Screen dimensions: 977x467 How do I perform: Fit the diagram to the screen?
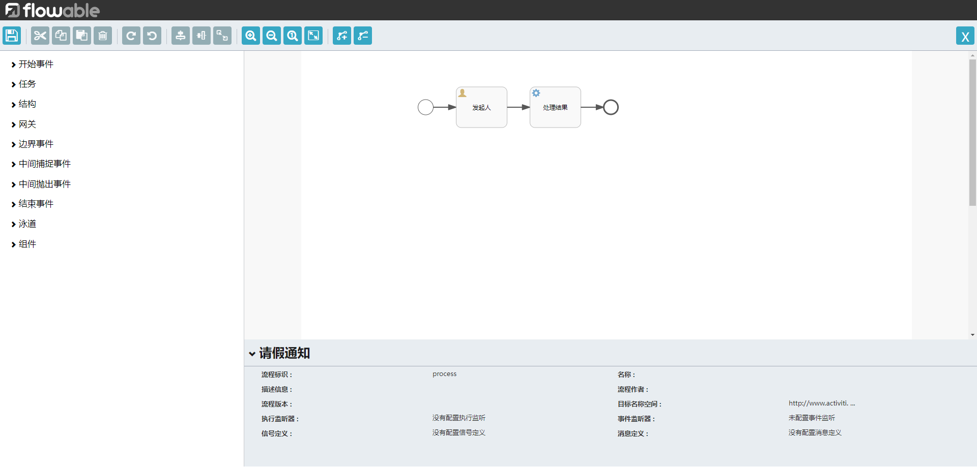pyautogui.click(x=313, y=36)
